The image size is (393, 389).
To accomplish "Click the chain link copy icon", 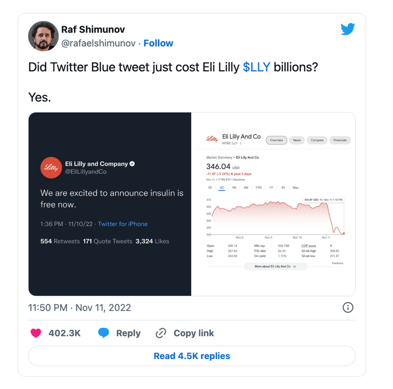I will [161, 333].
